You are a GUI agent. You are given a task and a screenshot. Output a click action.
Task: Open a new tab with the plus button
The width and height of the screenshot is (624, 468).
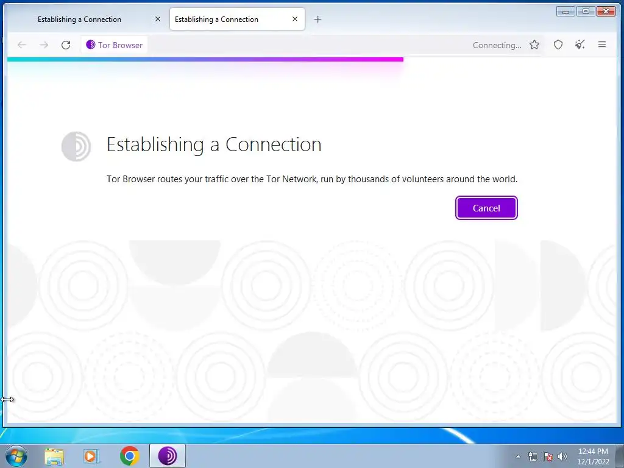coord(317,19)
